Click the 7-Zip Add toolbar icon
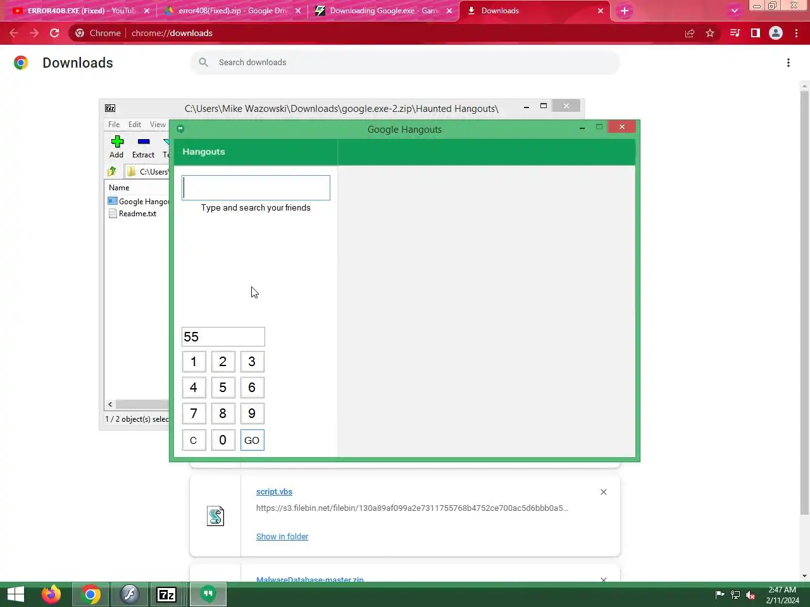Viewport: 810px width, 607px height. point(116,147)
